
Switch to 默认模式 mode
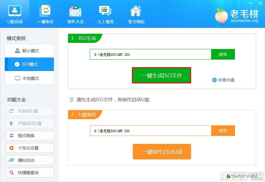tap(29, 51)
